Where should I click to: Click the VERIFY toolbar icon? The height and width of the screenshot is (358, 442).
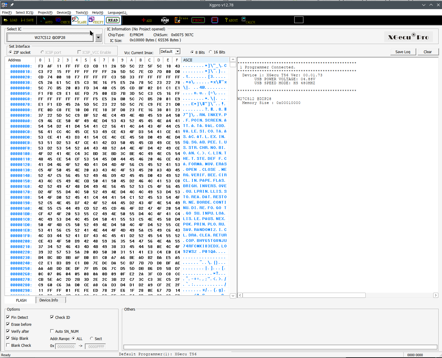[96, 20]
